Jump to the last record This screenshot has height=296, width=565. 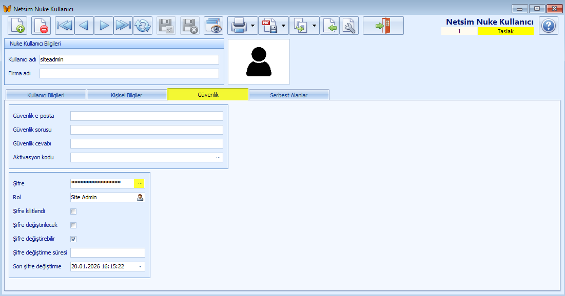click(123, 26)
